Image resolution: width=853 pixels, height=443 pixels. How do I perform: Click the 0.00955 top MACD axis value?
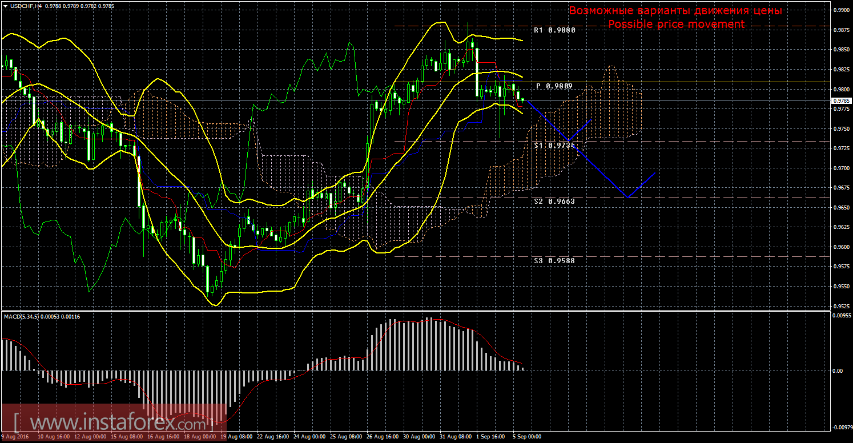[x=842, y=315]
